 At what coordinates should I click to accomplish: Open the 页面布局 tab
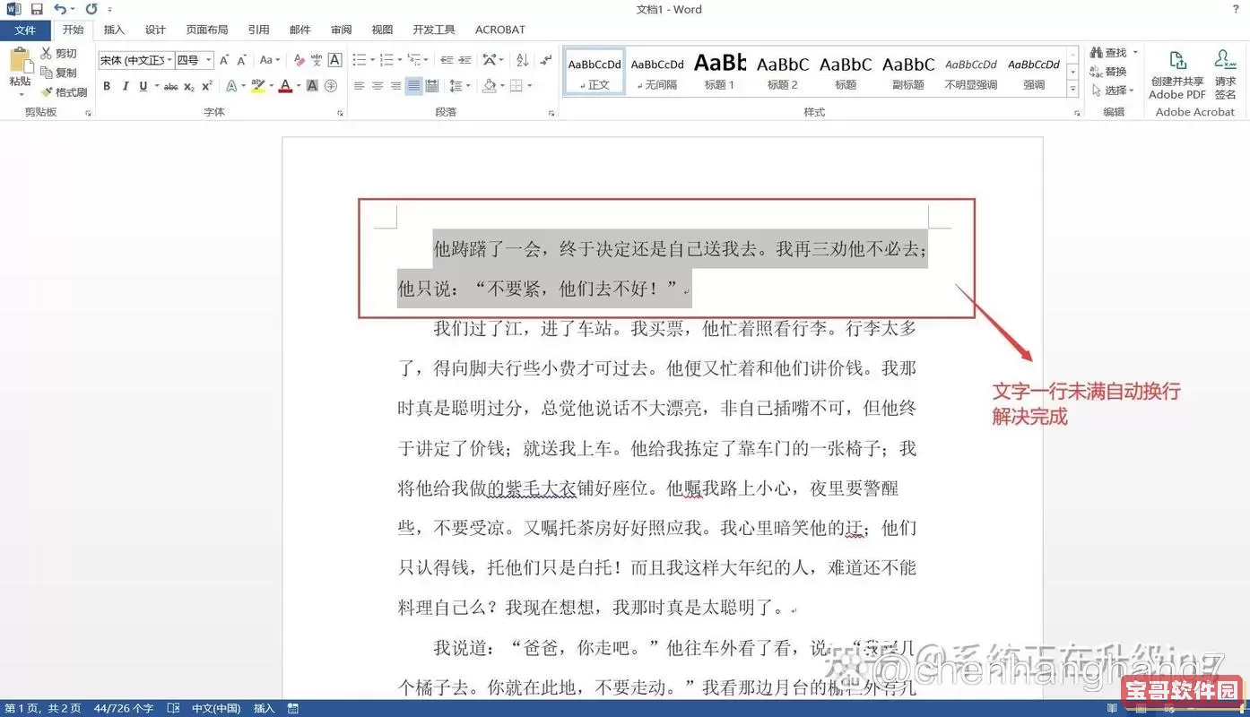point(207,30)
